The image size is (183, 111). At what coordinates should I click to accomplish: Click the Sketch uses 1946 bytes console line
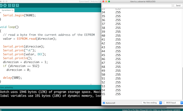[x=51, y=92]
